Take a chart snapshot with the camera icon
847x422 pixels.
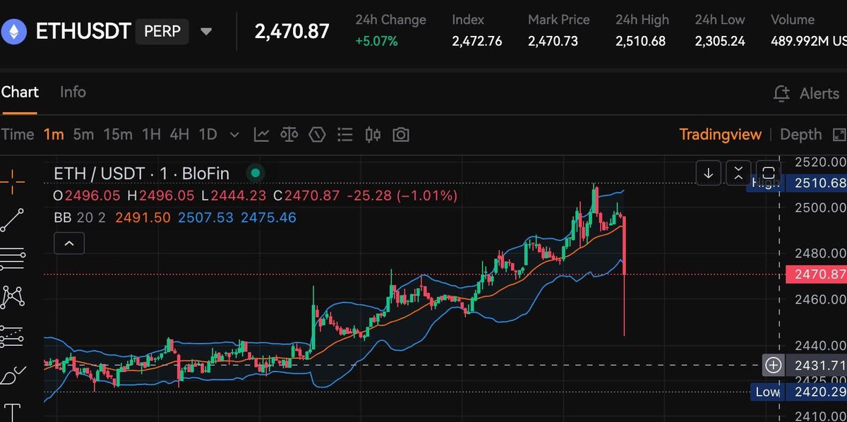click(x=401, y=134)
